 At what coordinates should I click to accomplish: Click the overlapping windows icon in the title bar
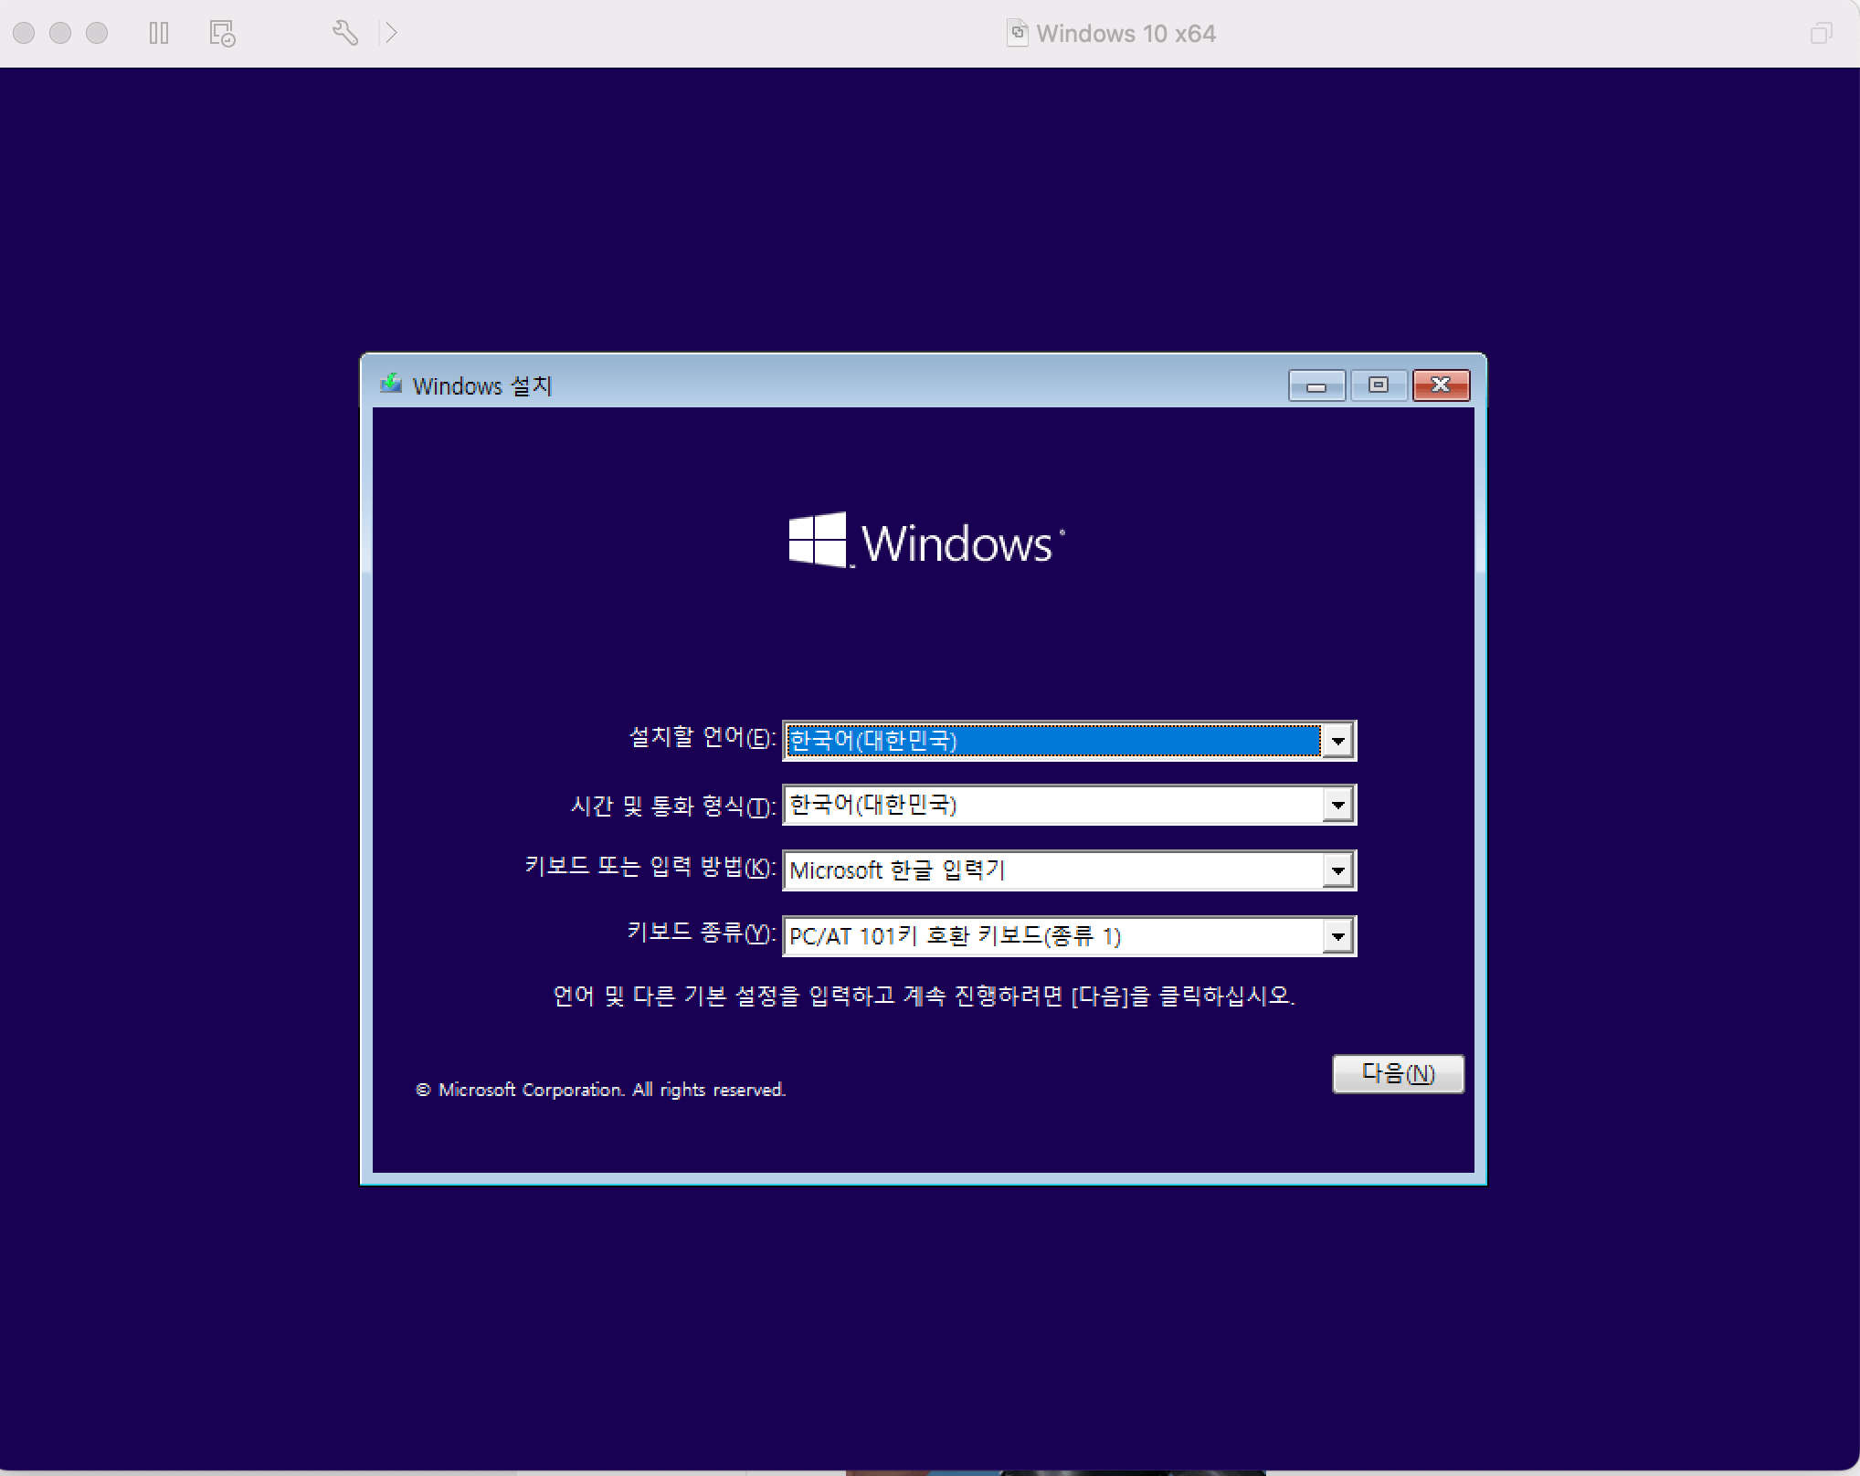coord(1821,34)
